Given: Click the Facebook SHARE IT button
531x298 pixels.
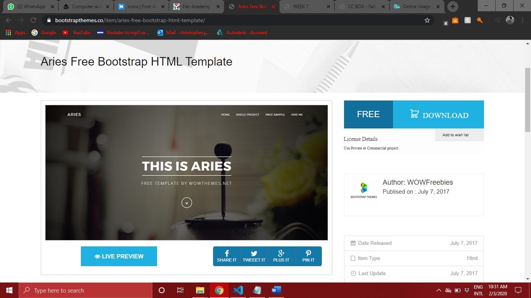Looking at the screenshot, I should tap(227, 256).
